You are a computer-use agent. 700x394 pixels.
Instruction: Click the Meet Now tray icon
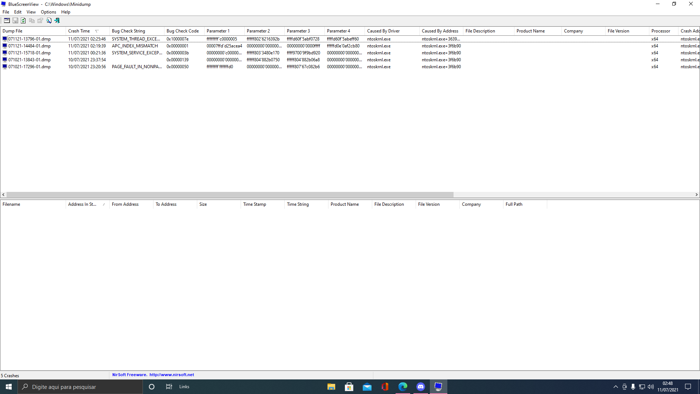coord(625,387)
